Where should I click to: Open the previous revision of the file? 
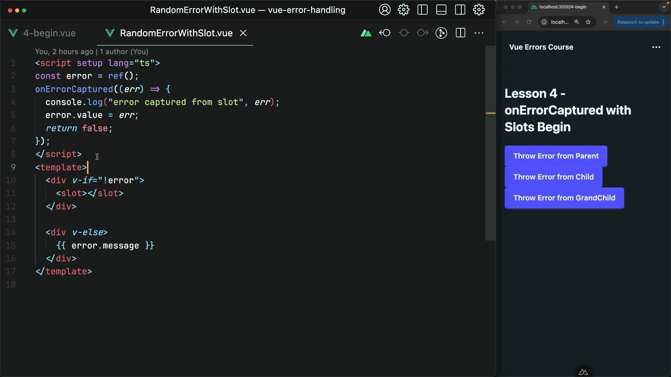[385, 33]
